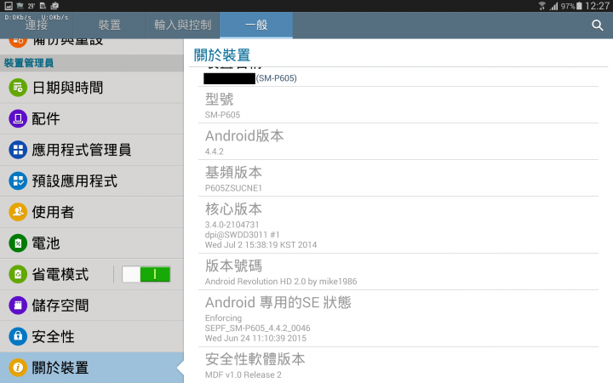Tap the screenshot notification icon in status bar
The image size is (613, 383).
[x=9, y=5]
